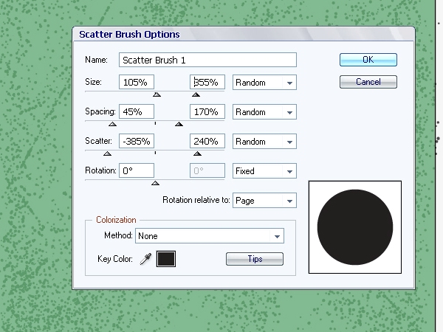
Task: Open the Scatter Random dropdown
Action: pos(264,141)
